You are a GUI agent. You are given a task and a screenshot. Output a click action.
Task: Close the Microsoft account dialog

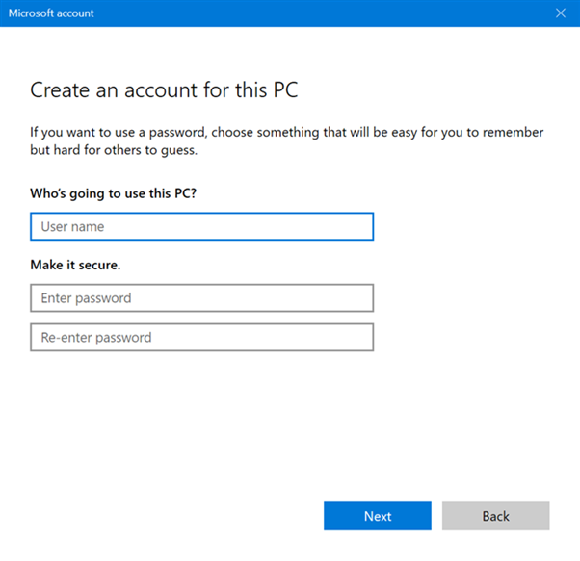[x=561, y=13]
